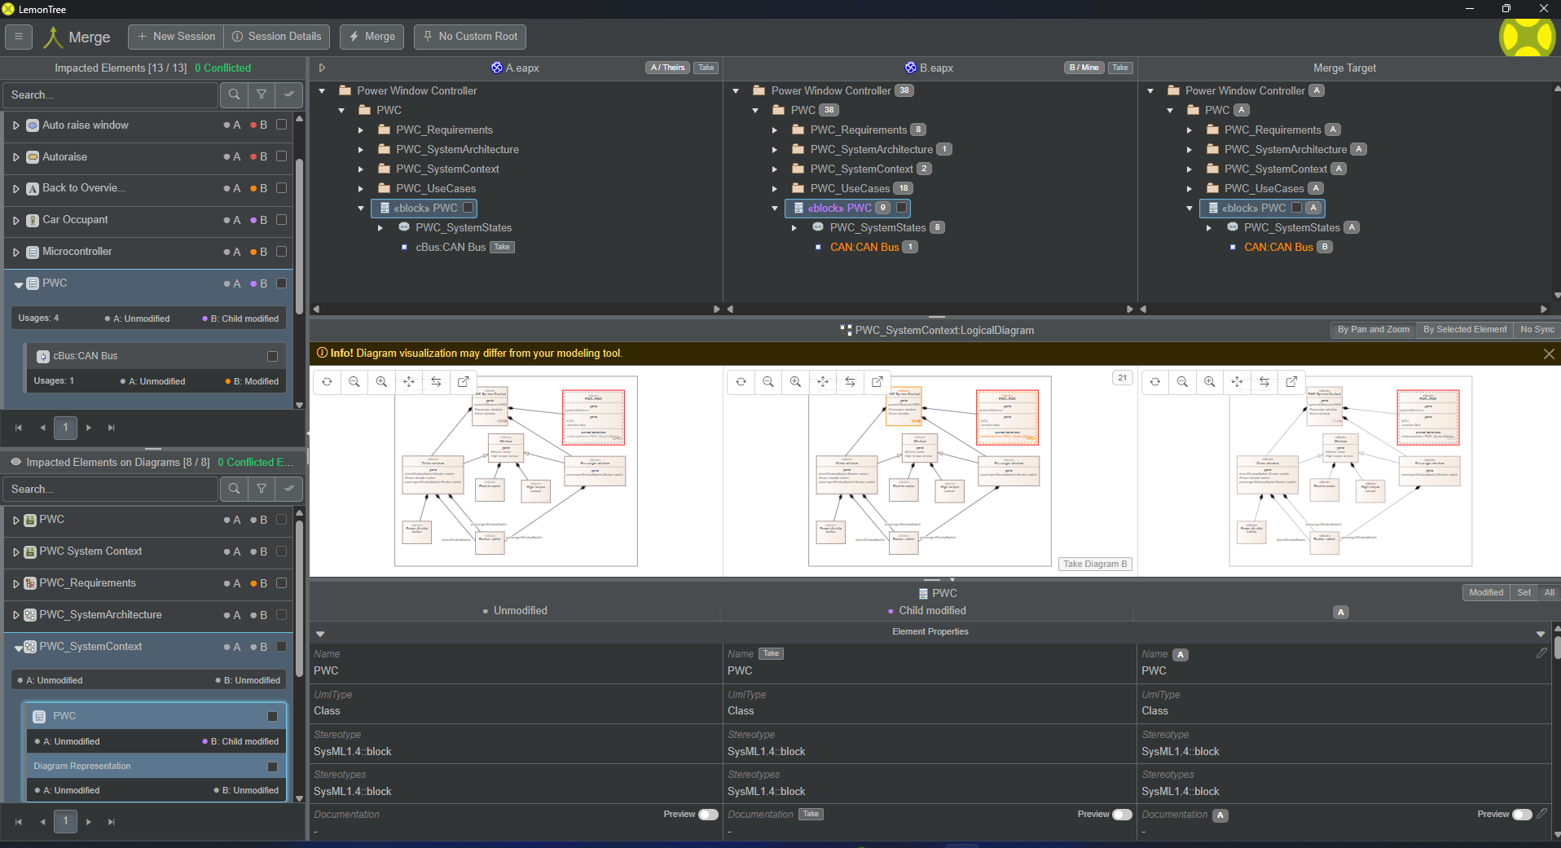Open the hamburger menu icon
The width and height of the screenshot is (1561, 848).
click(x=18, y=37)
